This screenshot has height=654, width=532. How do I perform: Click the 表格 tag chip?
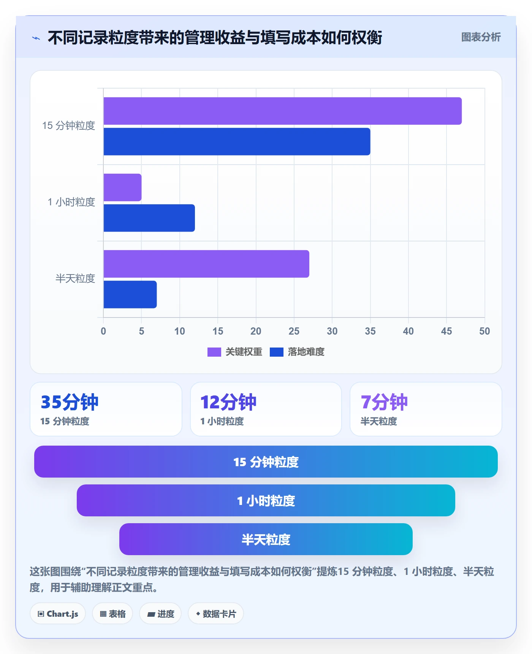click(x=112, y=614)
